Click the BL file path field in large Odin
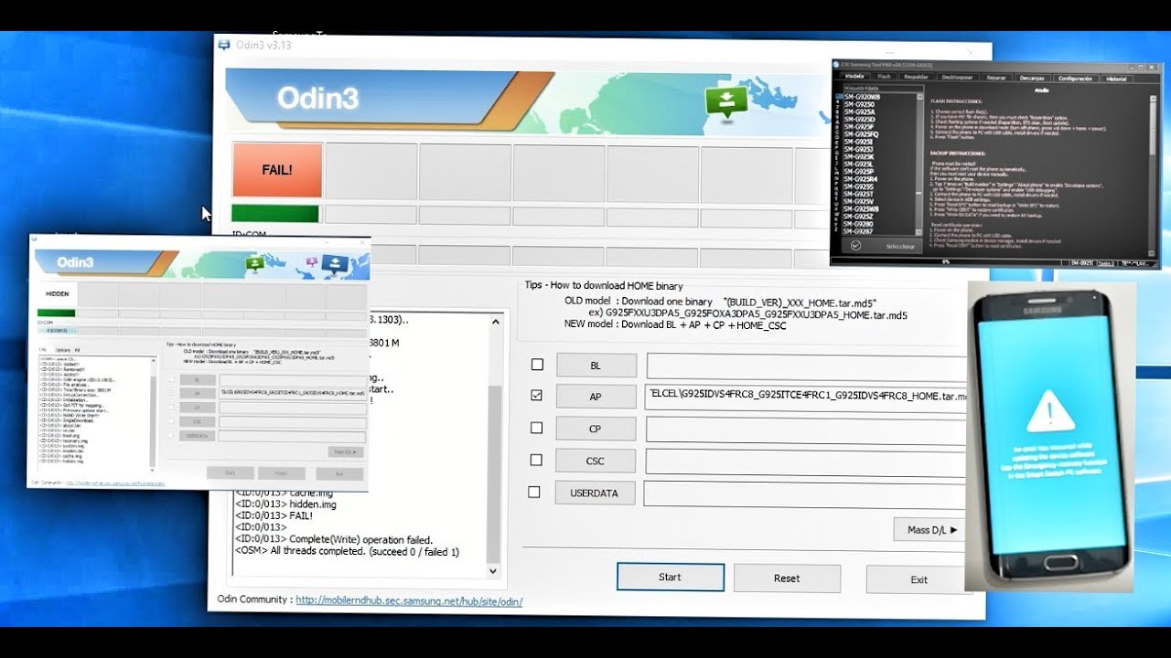The width and height of the screenshot is (1171, 658). (806, 366)
